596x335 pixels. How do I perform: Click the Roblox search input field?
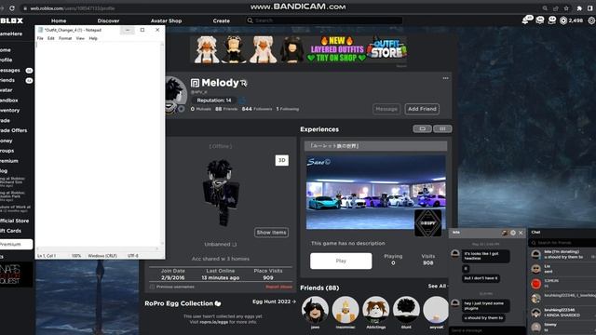pos(324,20)
